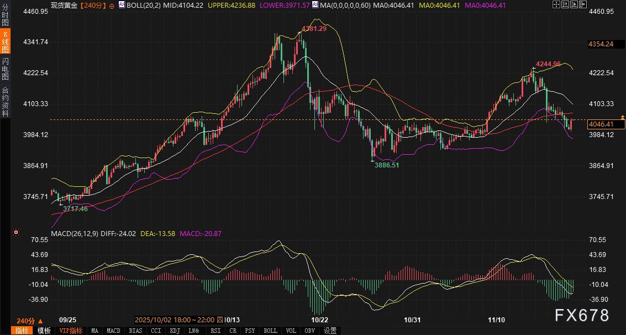The width and height of the screenshot is (626, 335).
Task: Click the orange price marker on right axis
Action: point(623,117)
